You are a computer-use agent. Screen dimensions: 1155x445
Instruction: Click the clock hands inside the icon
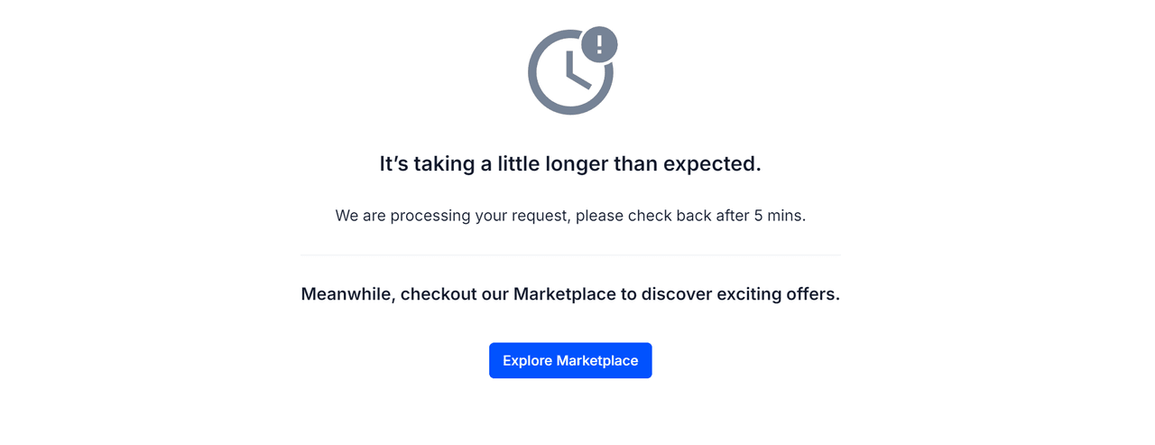tap(575, 72)
